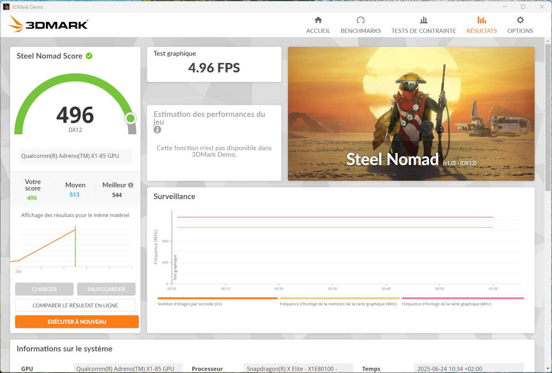The height and width of the screenshot is (373, 552).
Task: Click the 3DMark Demo title bar icon
Action: (6, 6)
